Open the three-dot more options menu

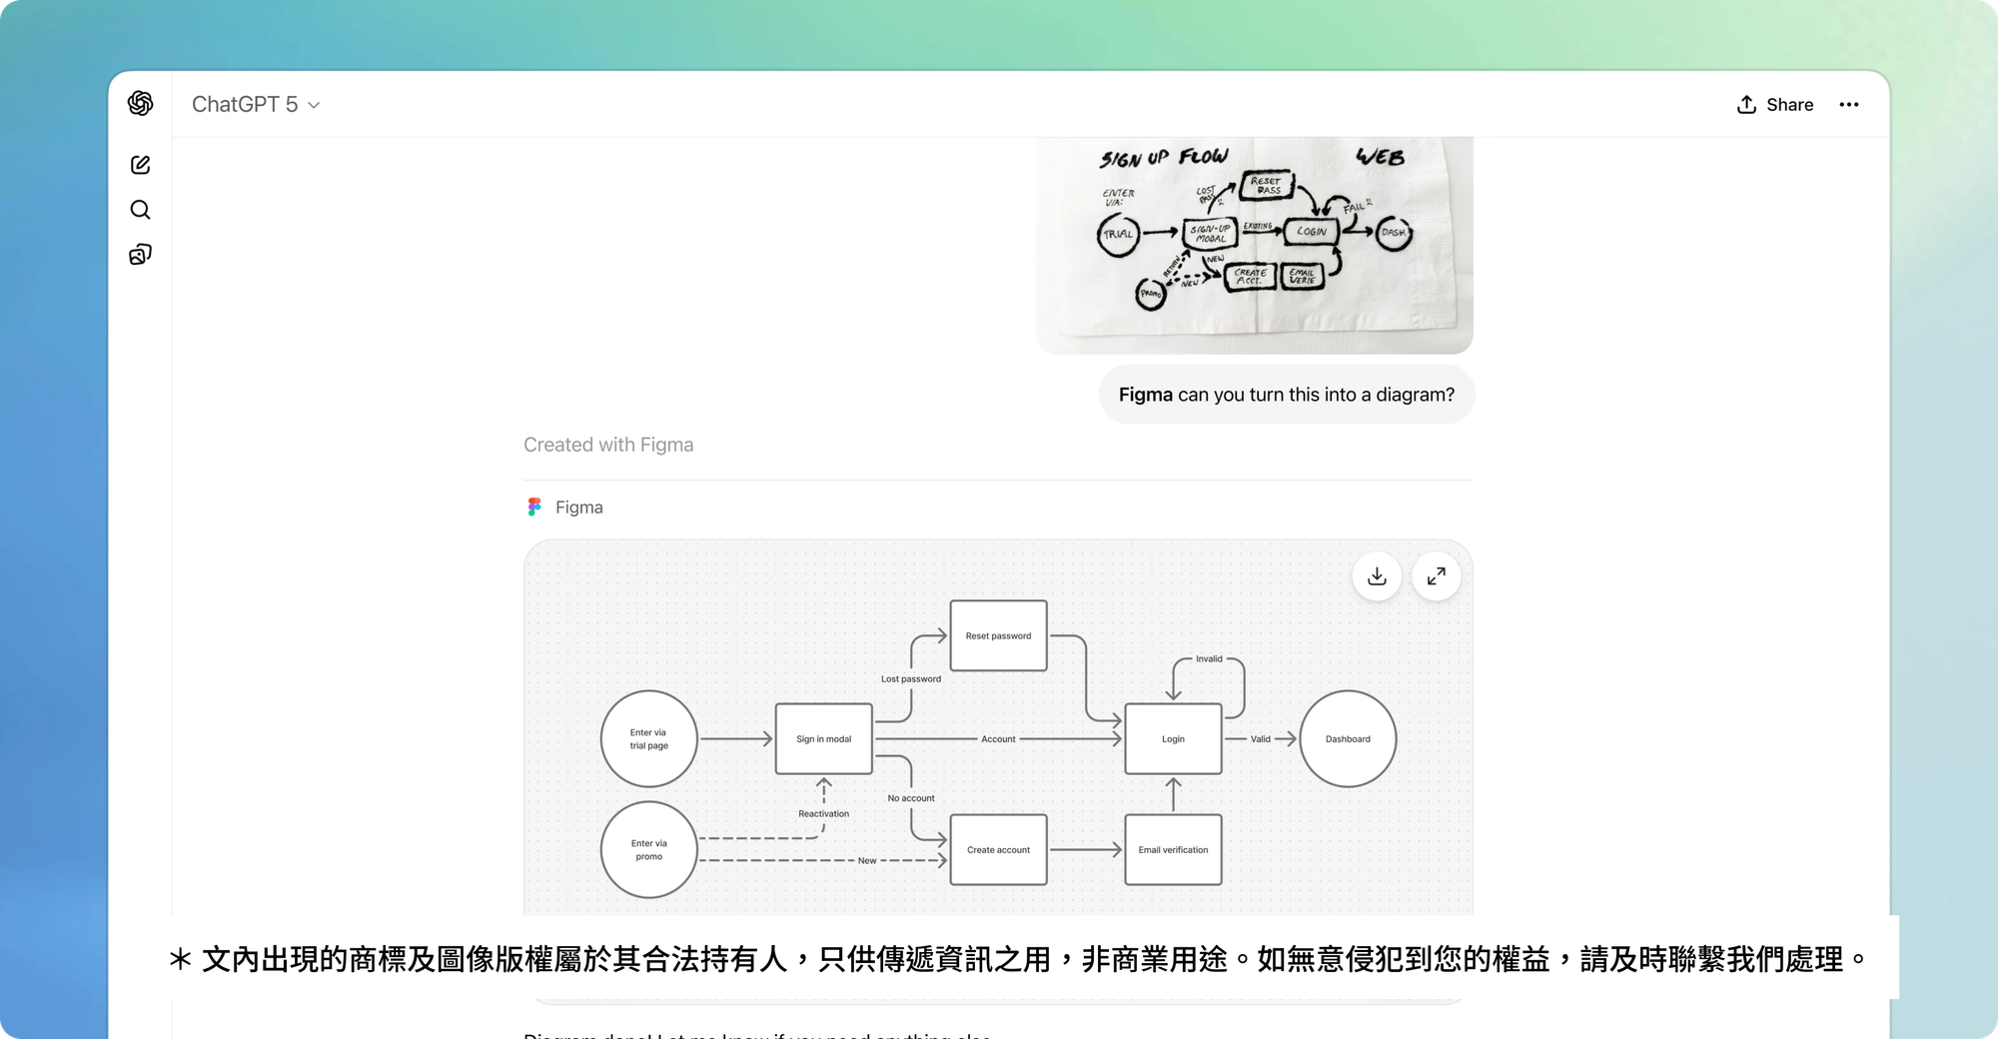coord(1849,105)
